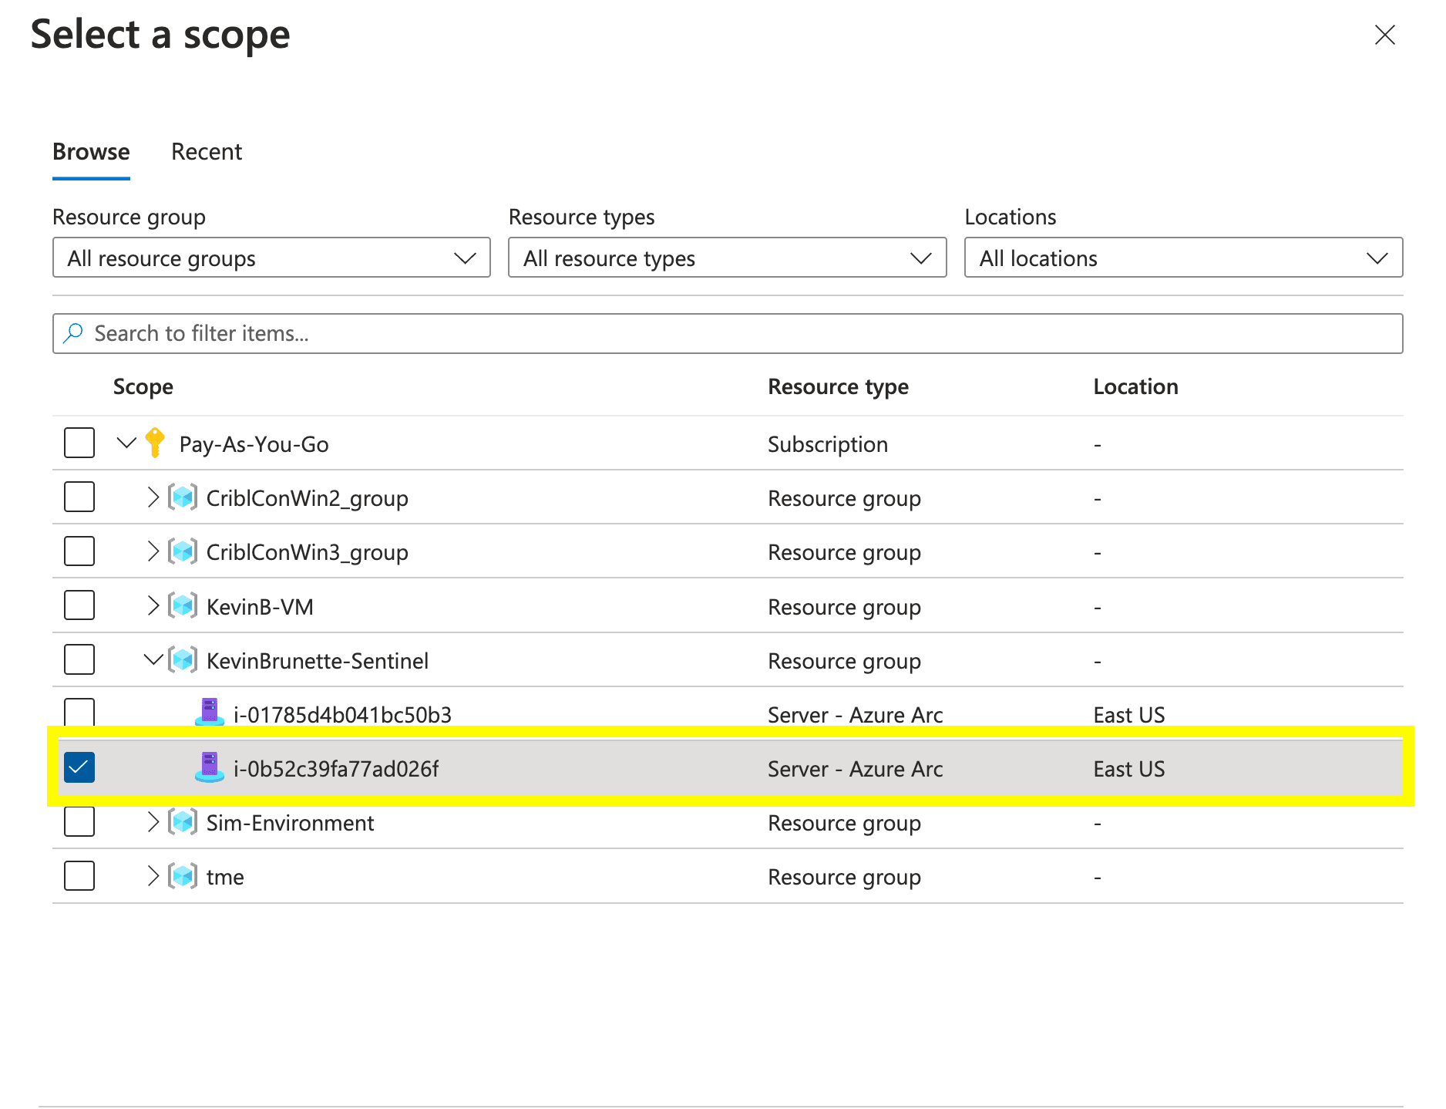Click the Search to filter items field
1446x1109 pixels.
coord(727,333)
